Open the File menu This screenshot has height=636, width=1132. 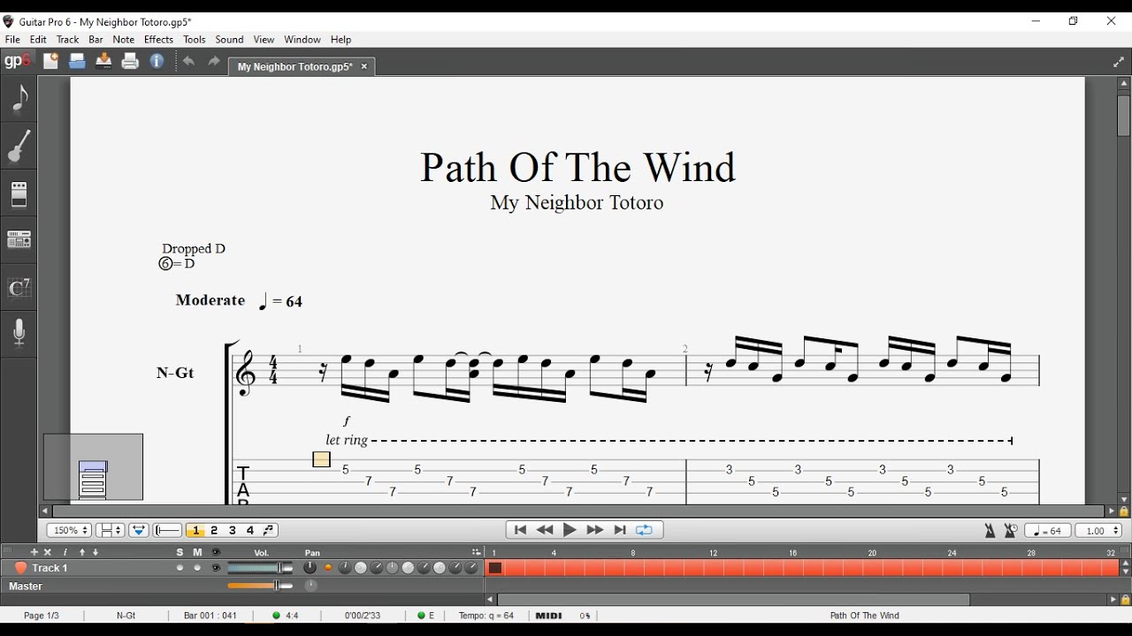pyautogui.click(x=12, y=40)
